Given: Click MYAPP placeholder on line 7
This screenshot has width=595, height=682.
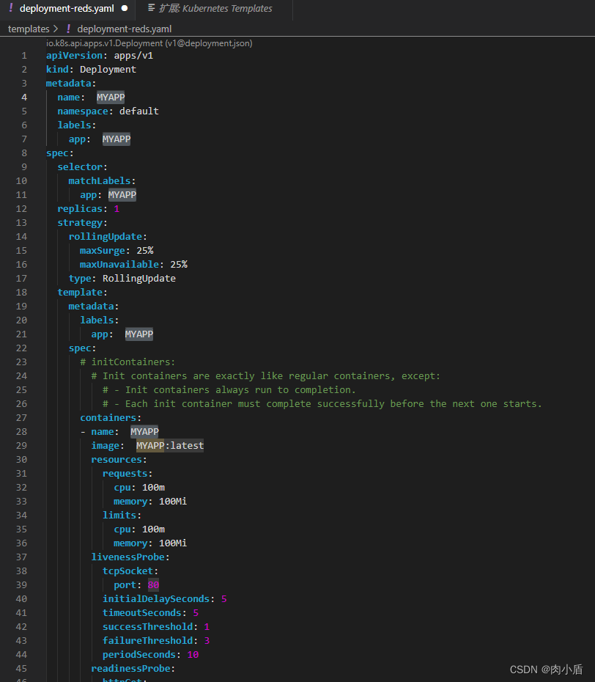Looking at the screenshot, I should [x=116, y=139].
